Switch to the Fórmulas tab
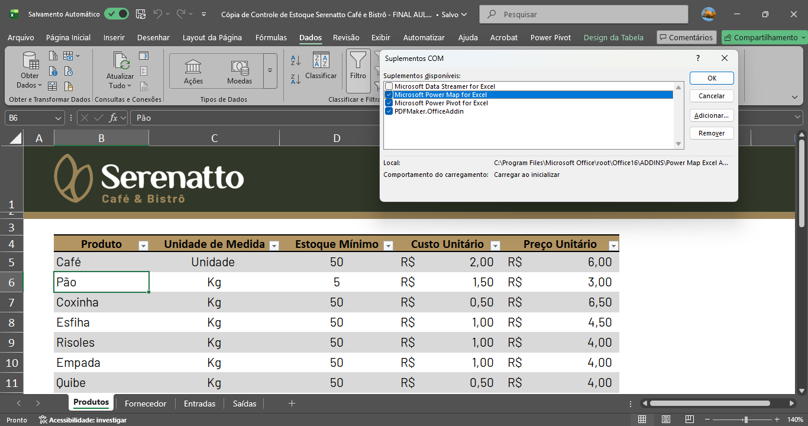The width and height of the screenshot is (808, 426). coord(271,37)
